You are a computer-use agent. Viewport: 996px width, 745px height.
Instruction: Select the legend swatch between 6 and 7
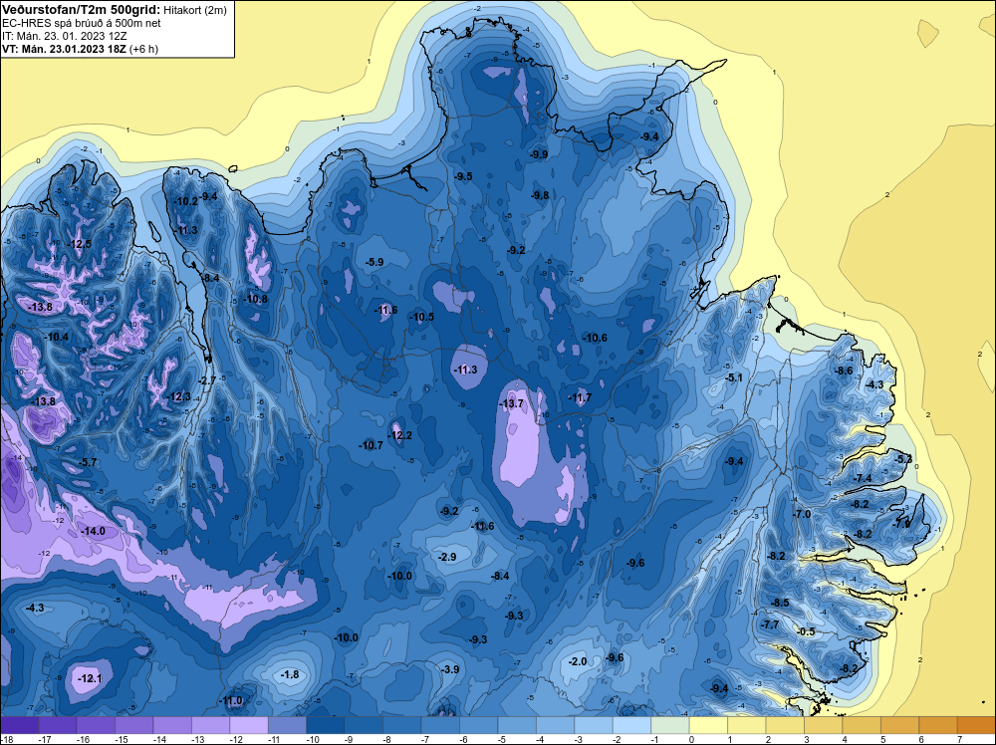pyautogui.click(x=938, y=725)
